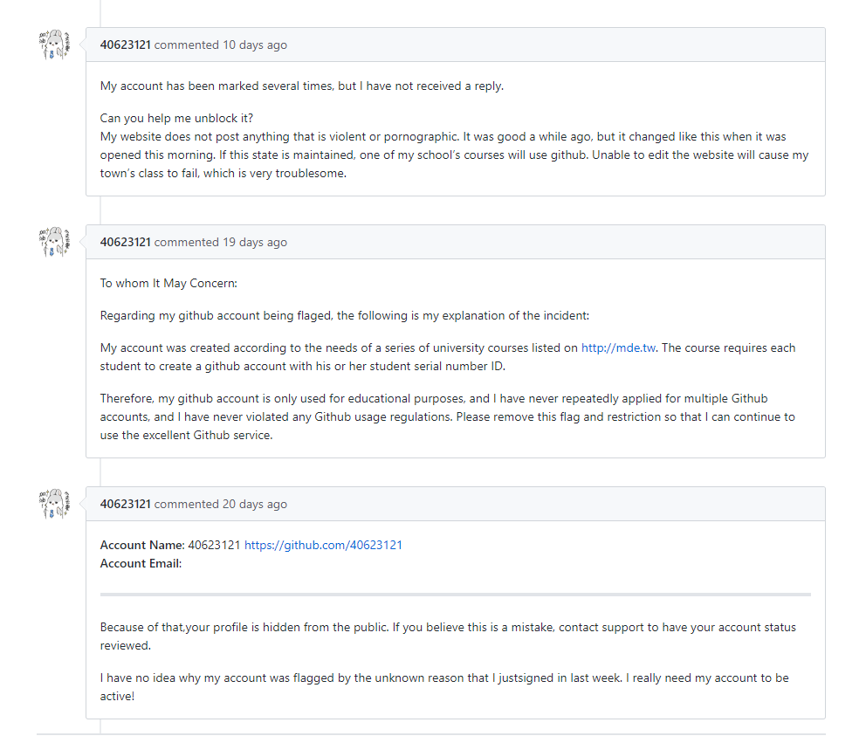Click the 'To whom It May Concern:' line
This screenshot has height=736, width=866.
tap(168, 283)
